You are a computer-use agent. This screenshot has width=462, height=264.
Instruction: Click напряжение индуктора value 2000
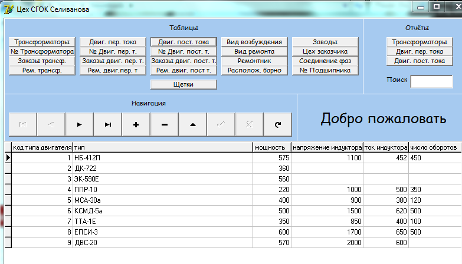327,243
